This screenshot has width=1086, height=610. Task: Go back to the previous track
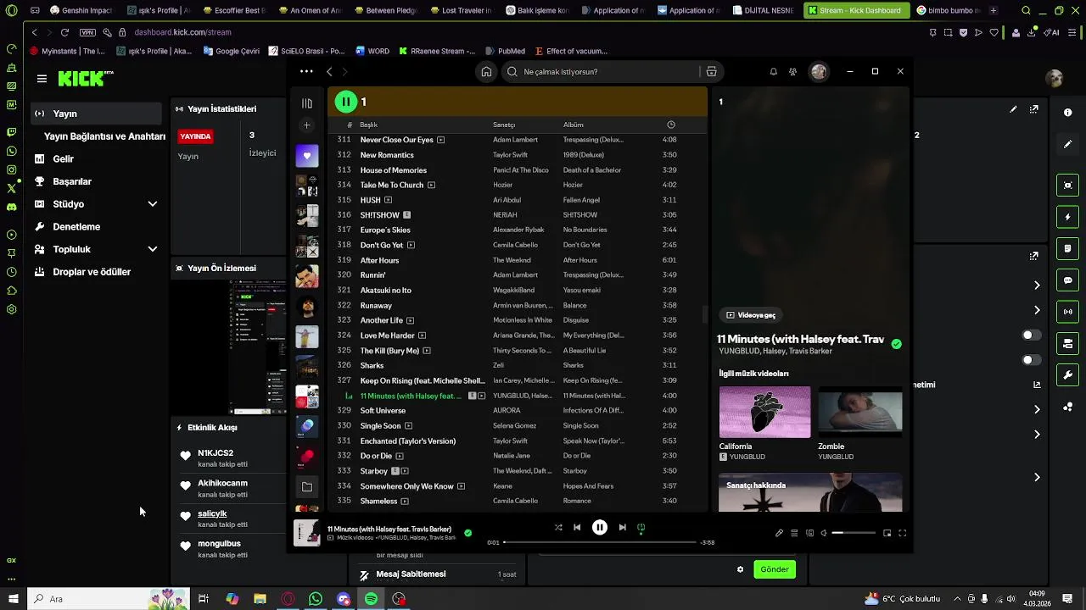click(577, 527)
